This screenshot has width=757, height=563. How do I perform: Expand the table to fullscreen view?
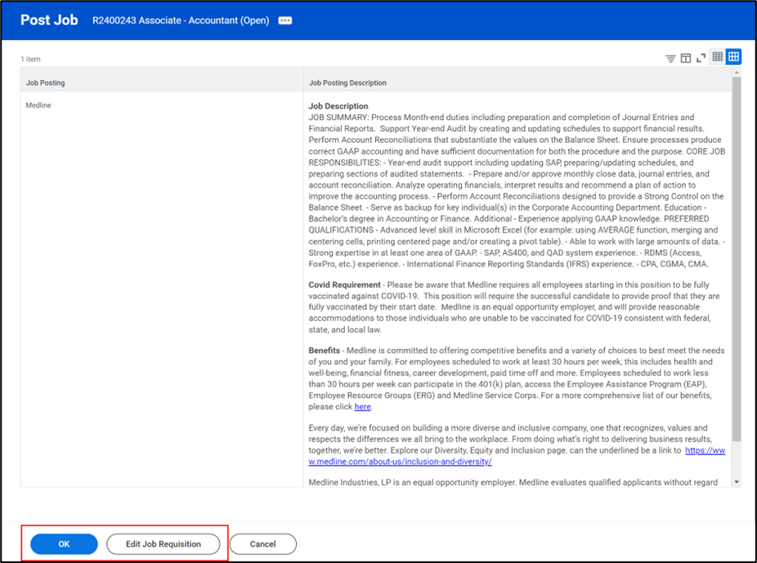point(701,58)
